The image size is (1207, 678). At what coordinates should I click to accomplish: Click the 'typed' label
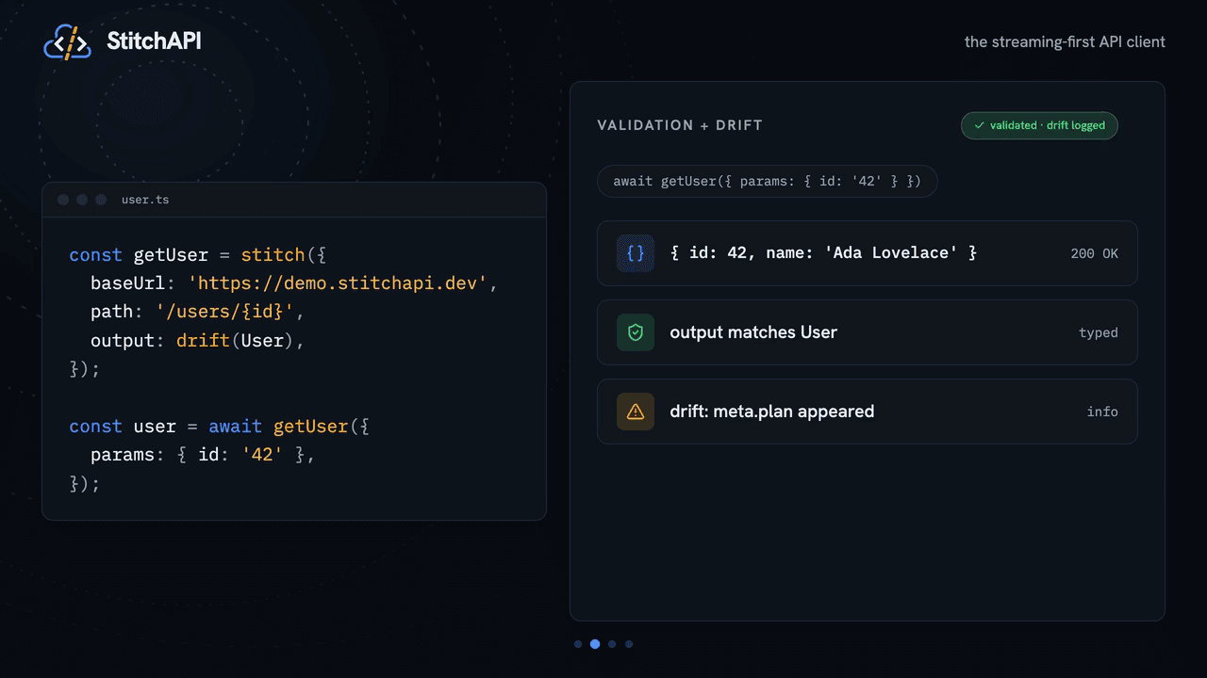click(x=1099, y=332)
